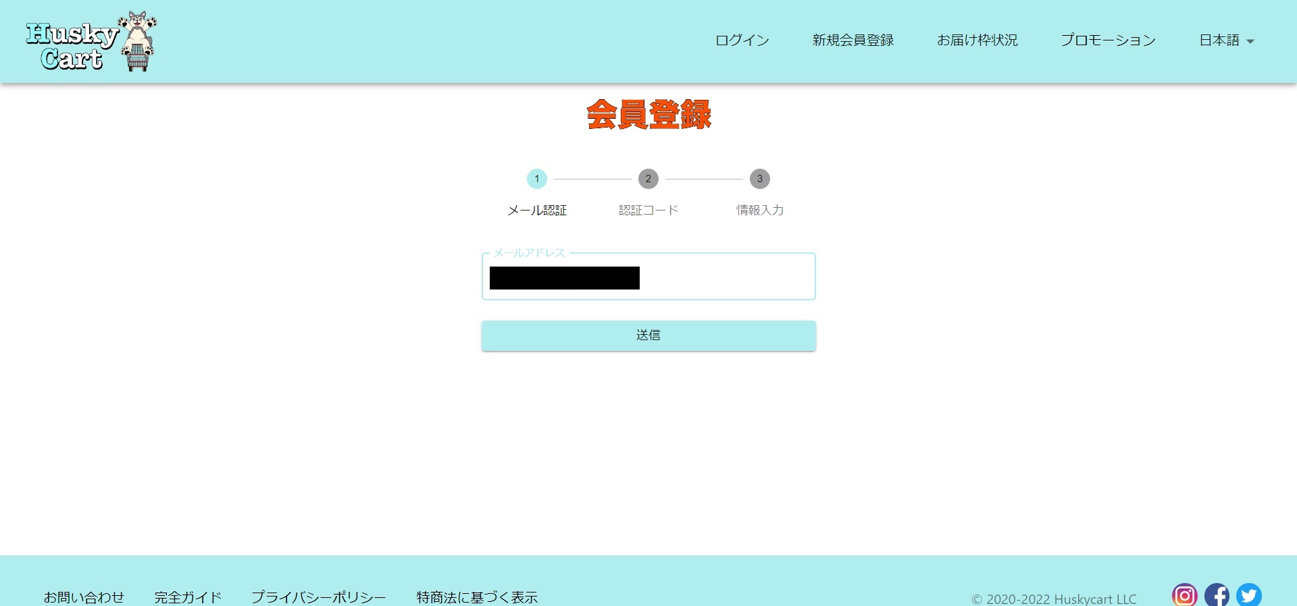Open the 完全ガイド footer link
The width and height of the screenshot is (1297, 606).
click(188, 597)
